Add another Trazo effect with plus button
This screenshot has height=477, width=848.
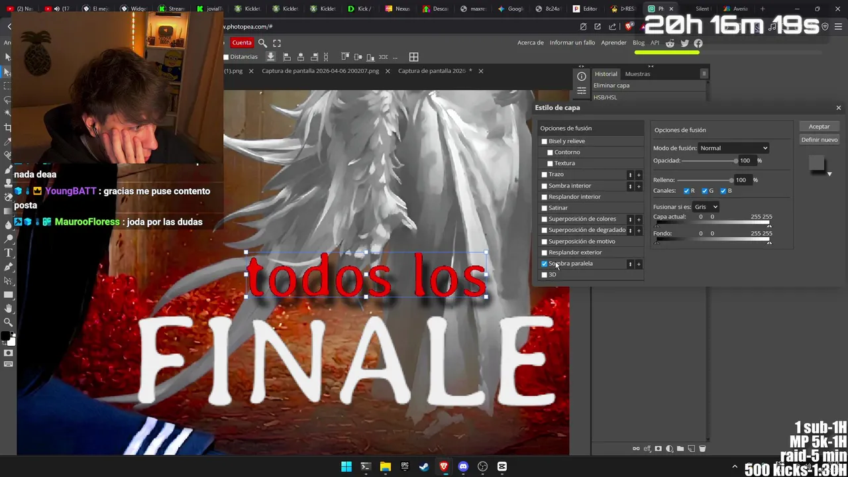(639, 175)
